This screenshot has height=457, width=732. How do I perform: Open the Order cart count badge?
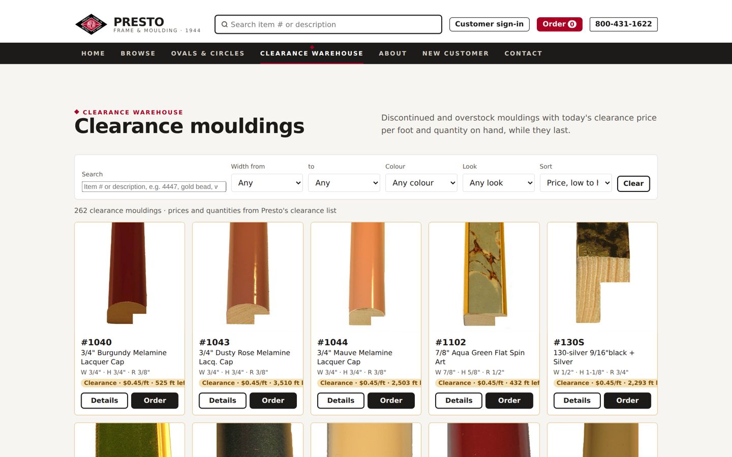[x=572, y=24]
